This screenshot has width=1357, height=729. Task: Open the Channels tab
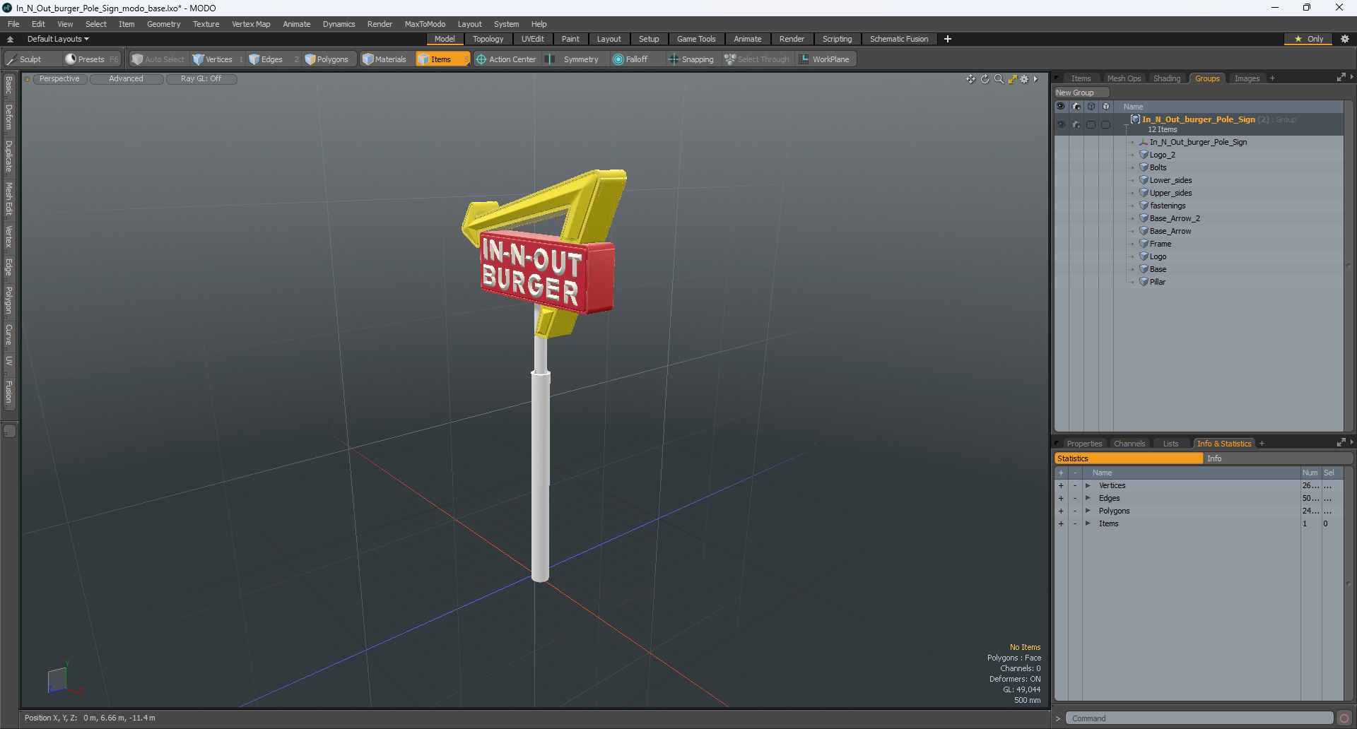1129,444
